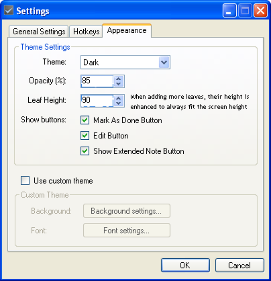Minimize the Settings window
The image size is (271, 281).
coord(229,10)
